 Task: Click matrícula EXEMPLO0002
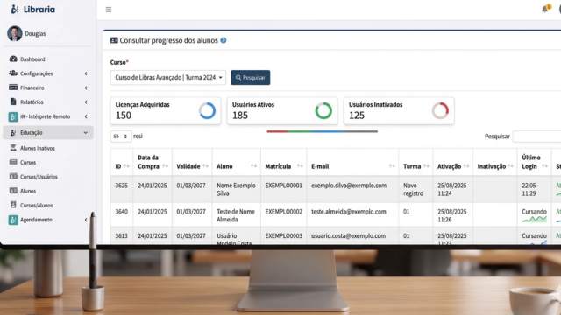283,212
